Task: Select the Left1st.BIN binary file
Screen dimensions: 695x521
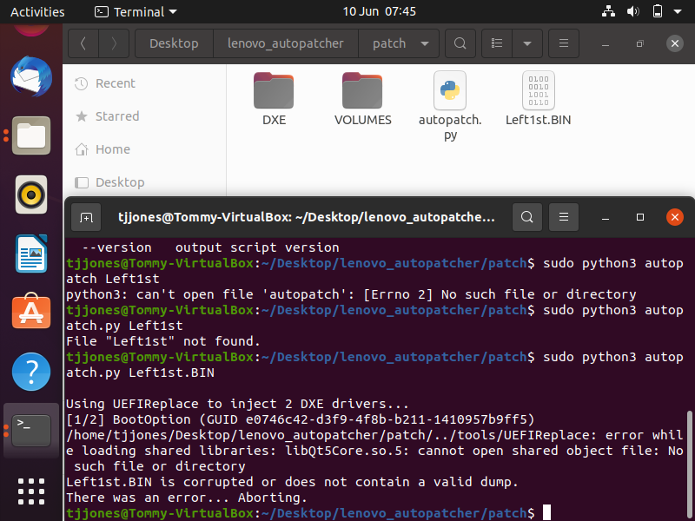Action: point(538,99)
